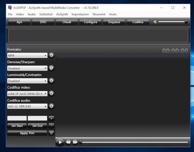
Task: Open the Codifica audio settings gear icon
Action: (x=51, y=106)
